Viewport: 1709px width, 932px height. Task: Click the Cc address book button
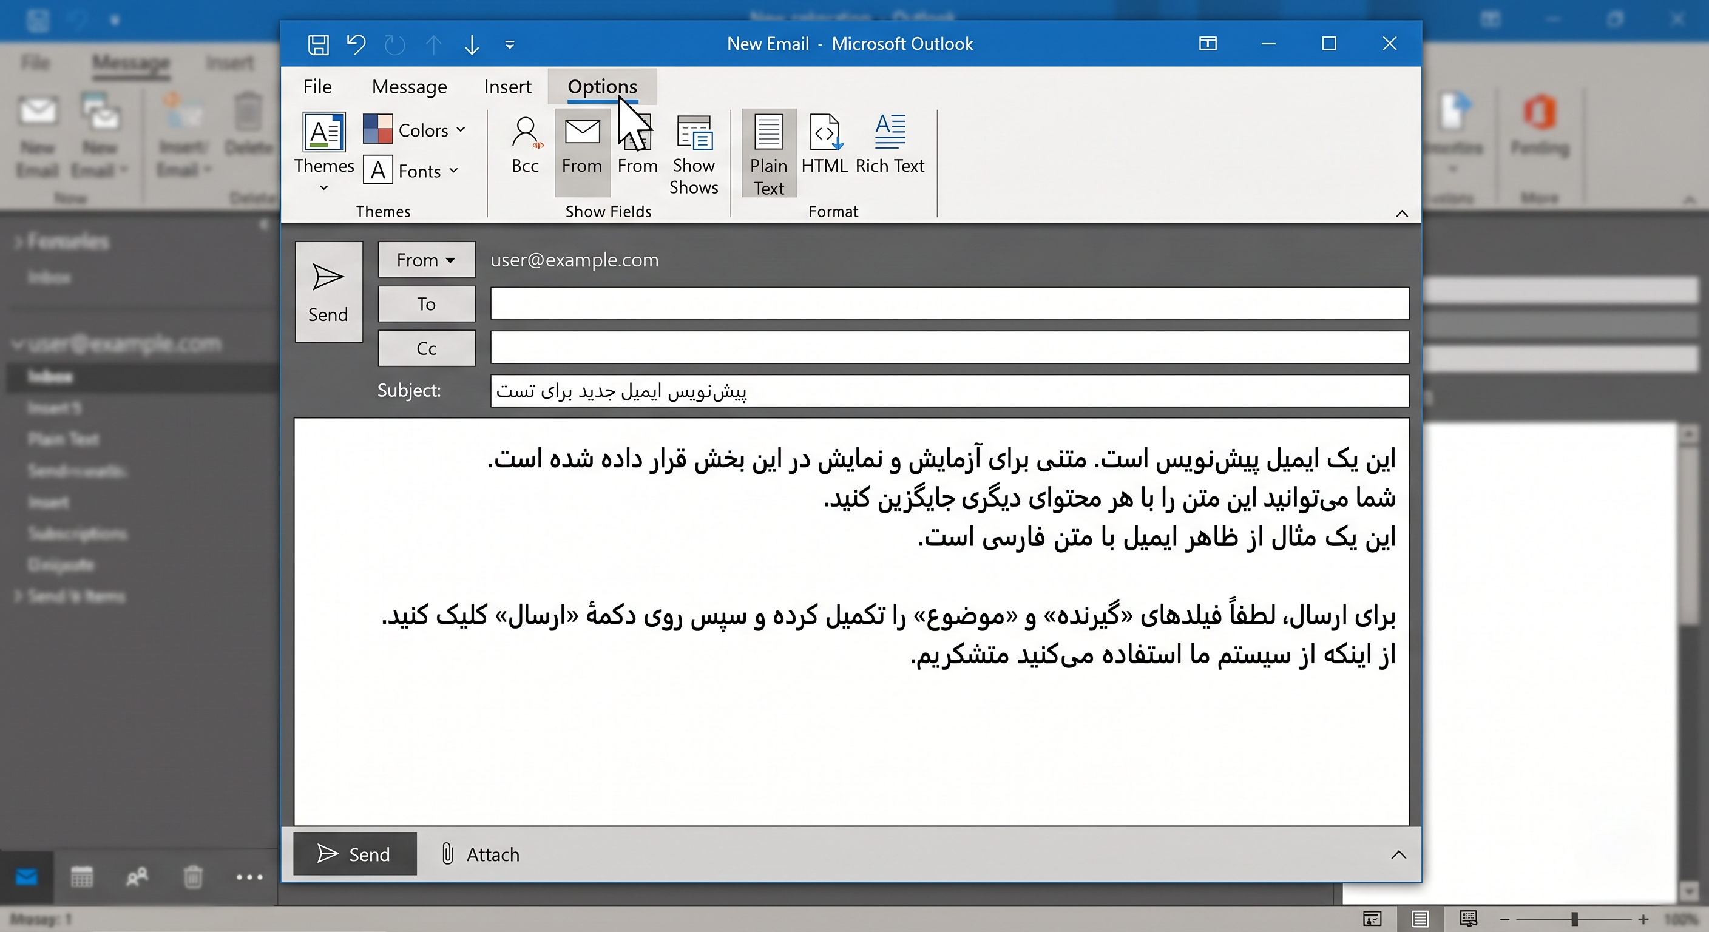[x=427, y=348]
